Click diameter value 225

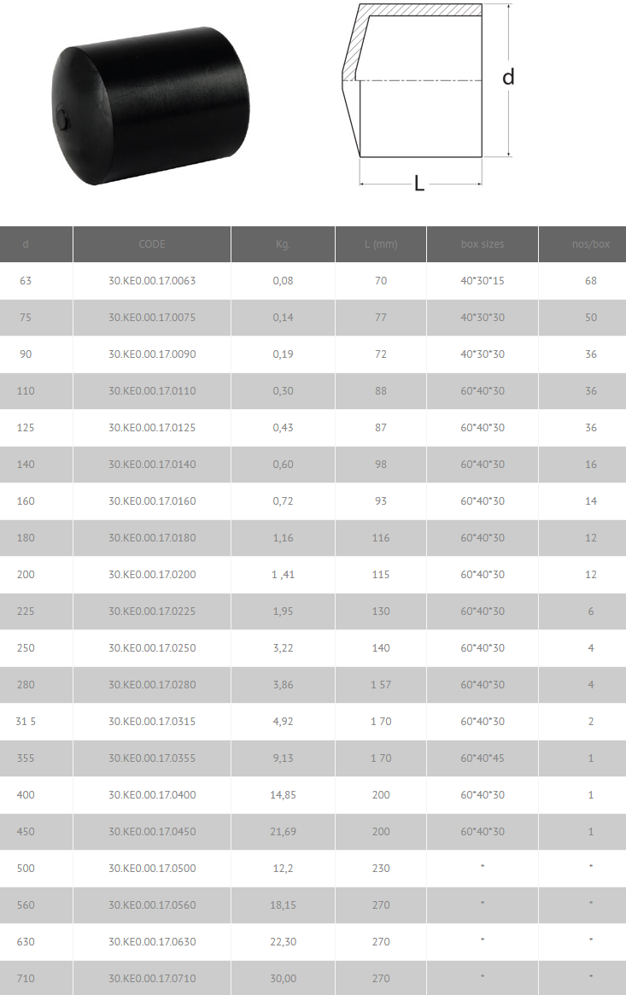pyautogui.click(x=26, y=612)
